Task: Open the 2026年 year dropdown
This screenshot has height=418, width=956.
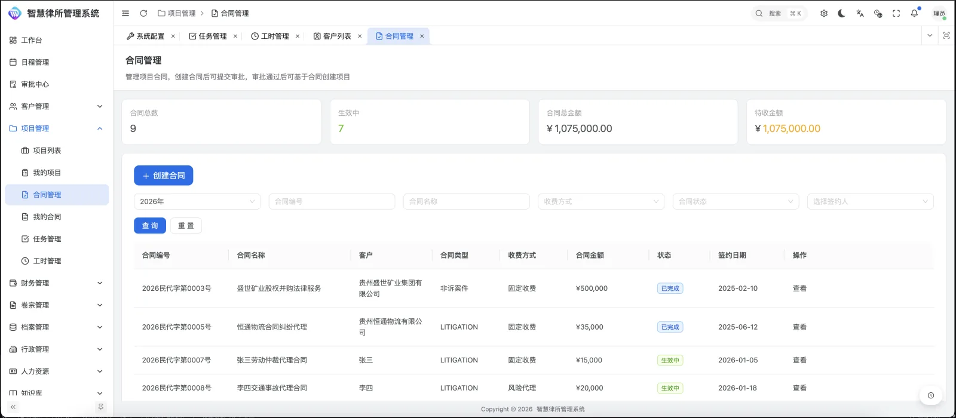Action: pyautogui.click(x=197, y=202)
